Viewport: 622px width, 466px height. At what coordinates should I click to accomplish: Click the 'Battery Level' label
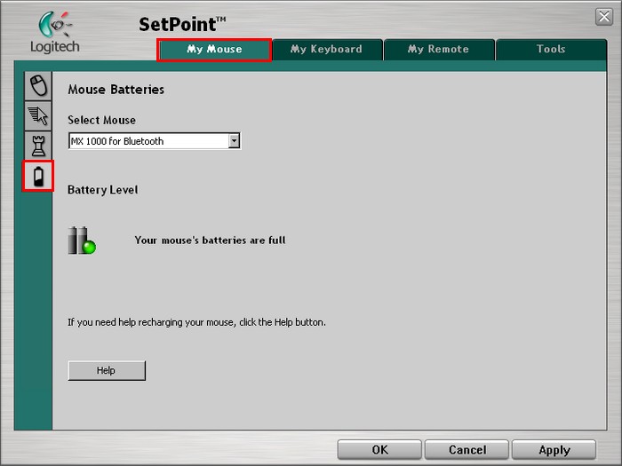pos(103,190)
